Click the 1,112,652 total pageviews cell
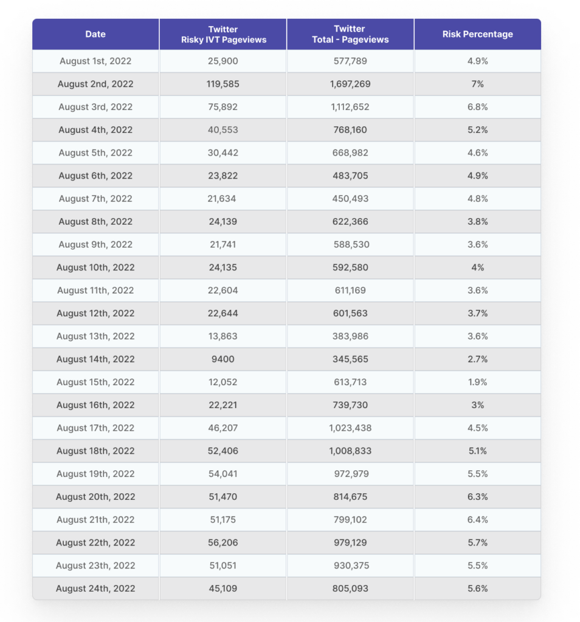Screen dimensions: 580x622 click(350, 107)
